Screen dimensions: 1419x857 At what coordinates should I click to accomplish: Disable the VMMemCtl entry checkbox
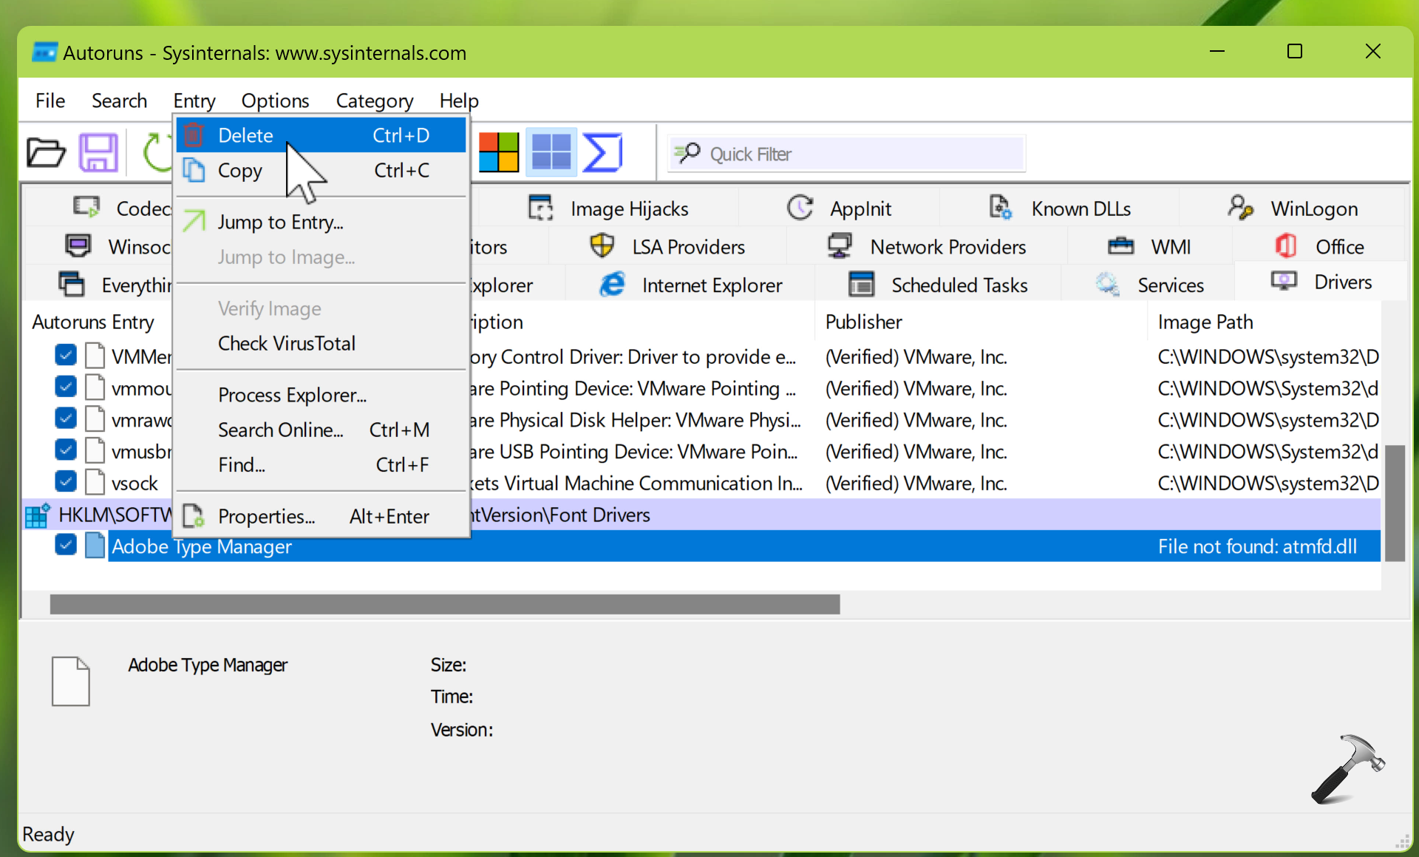point(66,356)
